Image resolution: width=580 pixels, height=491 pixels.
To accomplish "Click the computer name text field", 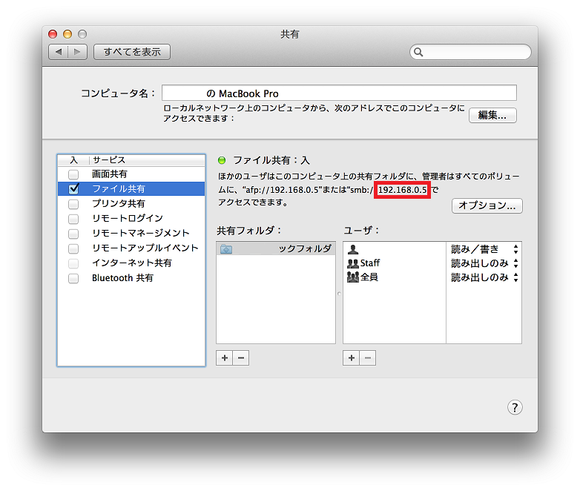I will pyautogui.click(x=339, y=93).
